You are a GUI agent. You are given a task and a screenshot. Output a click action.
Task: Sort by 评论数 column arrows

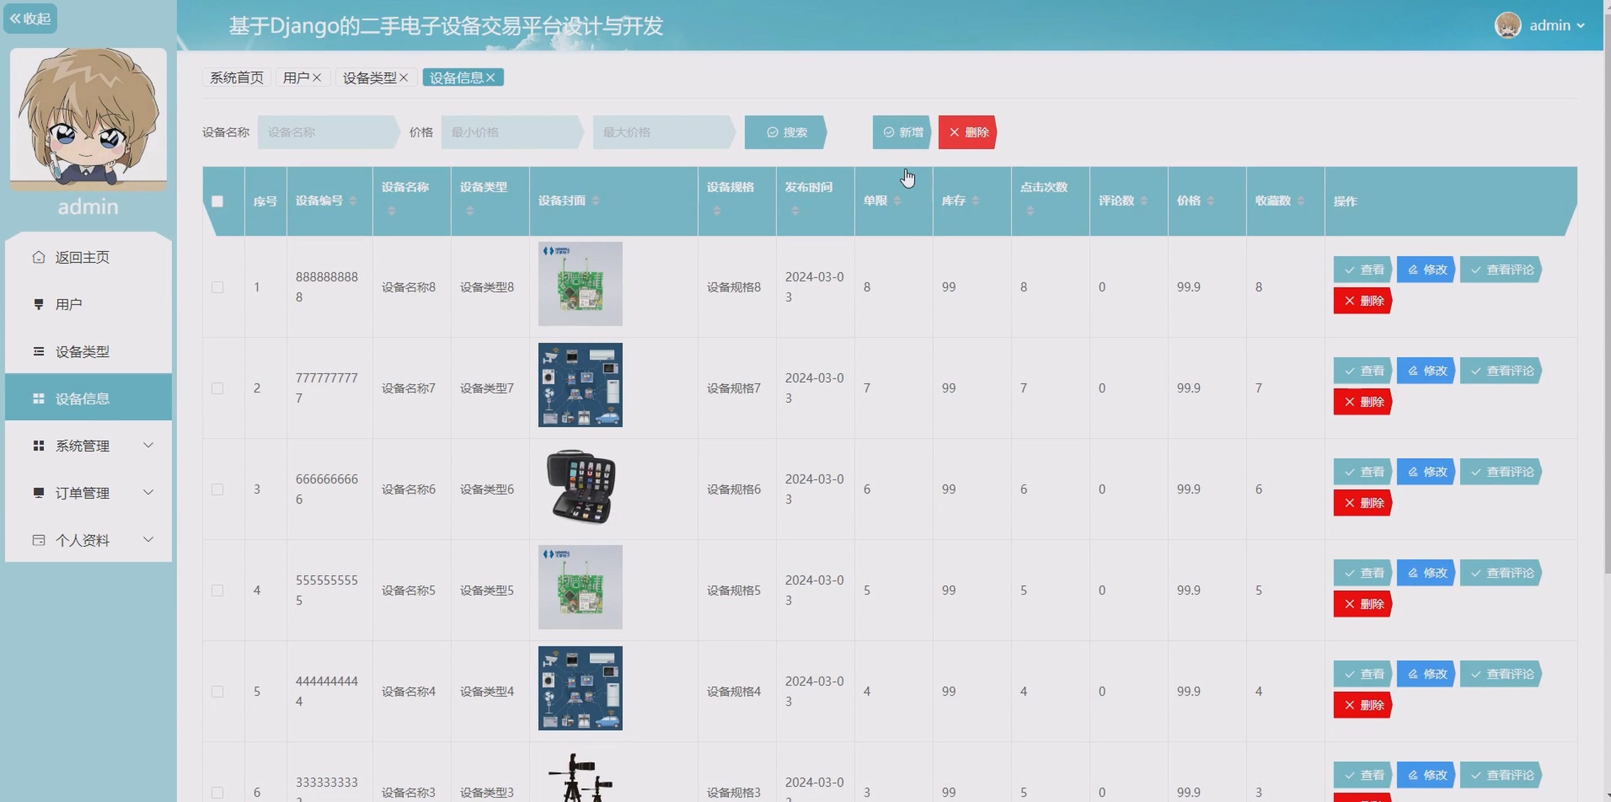click(1144, 200)
